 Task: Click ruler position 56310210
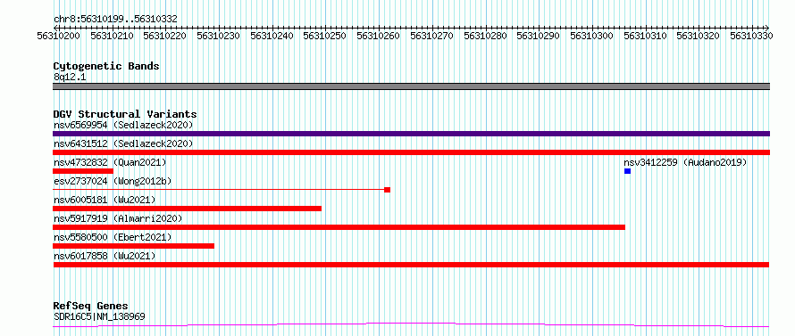coord(112,36)
